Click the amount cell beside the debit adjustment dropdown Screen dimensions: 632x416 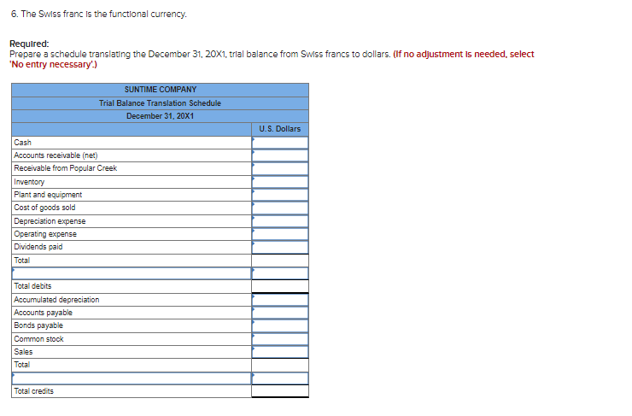[x=280, y=273]
